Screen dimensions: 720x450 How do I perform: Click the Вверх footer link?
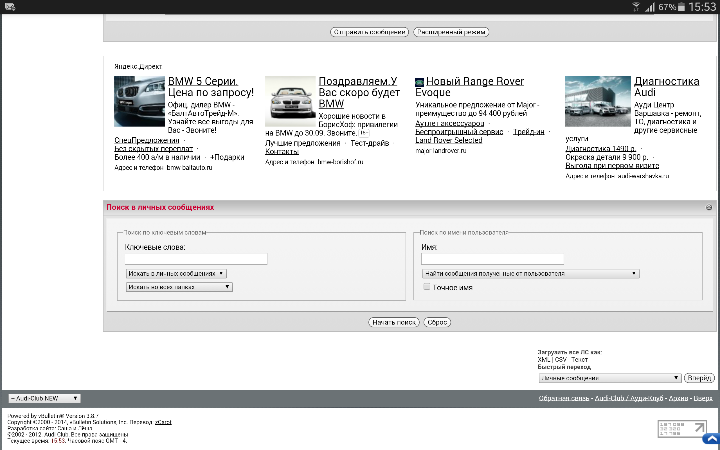click(703, 398)
